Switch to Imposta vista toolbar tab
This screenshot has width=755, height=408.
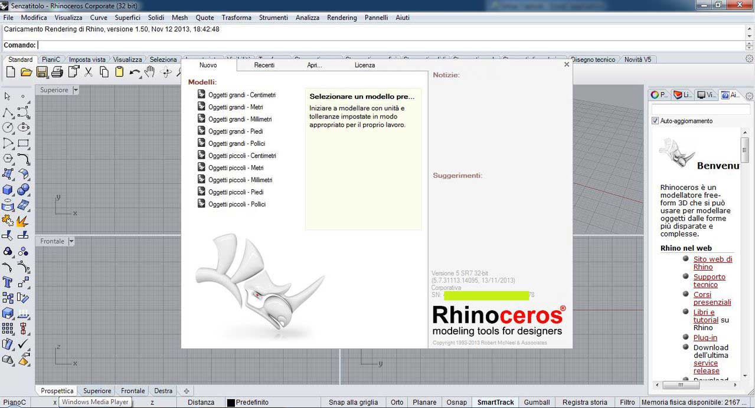(x=87, y=60)
